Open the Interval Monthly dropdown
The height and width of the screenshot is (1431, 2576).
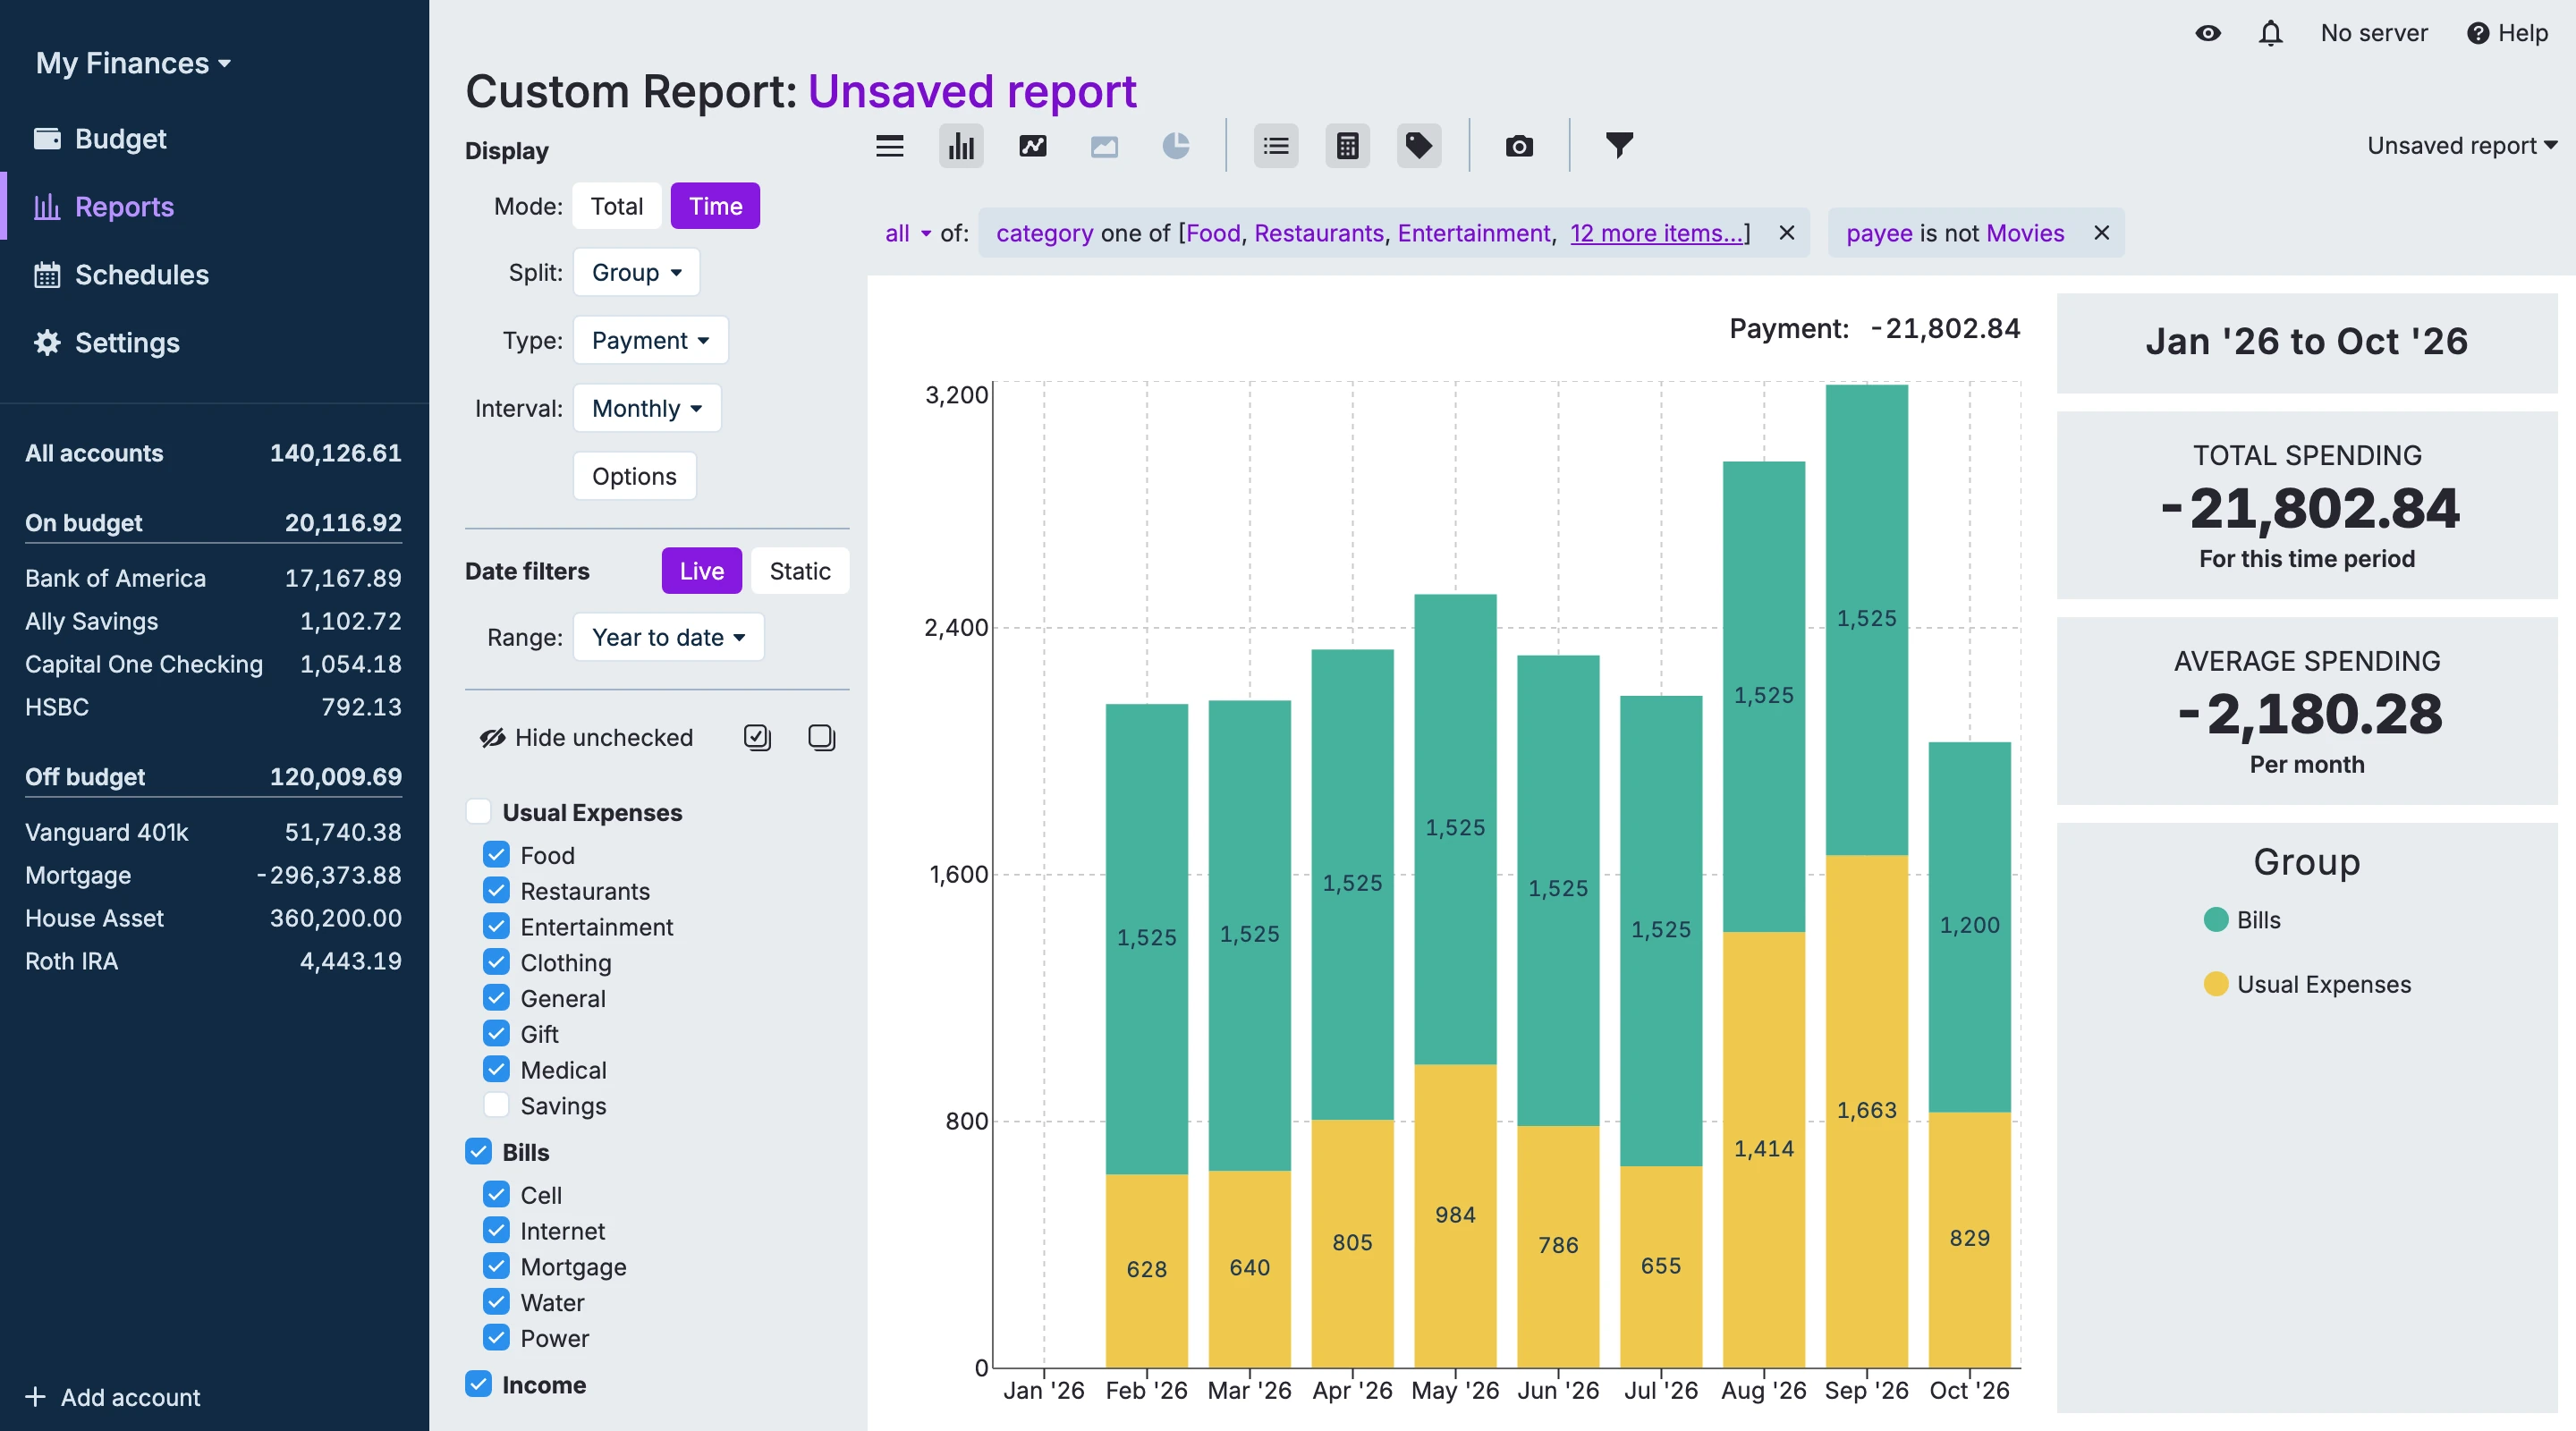646,408
